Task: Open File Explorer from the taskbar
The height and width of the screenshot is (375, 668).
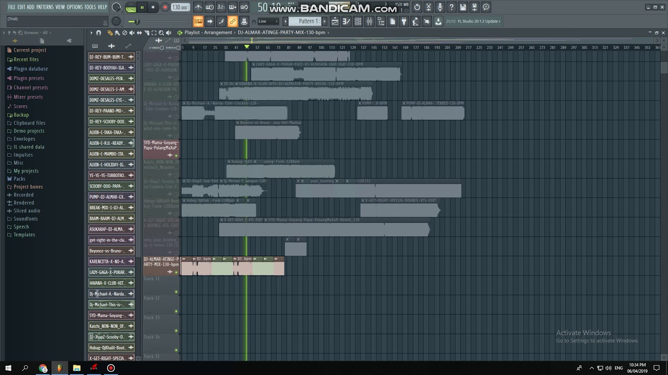Action: click(x=77, y=368)
